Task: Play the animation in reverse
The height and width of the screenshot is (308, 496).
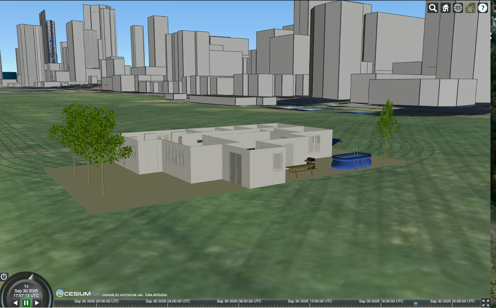Action: click(x=15, y=303)
